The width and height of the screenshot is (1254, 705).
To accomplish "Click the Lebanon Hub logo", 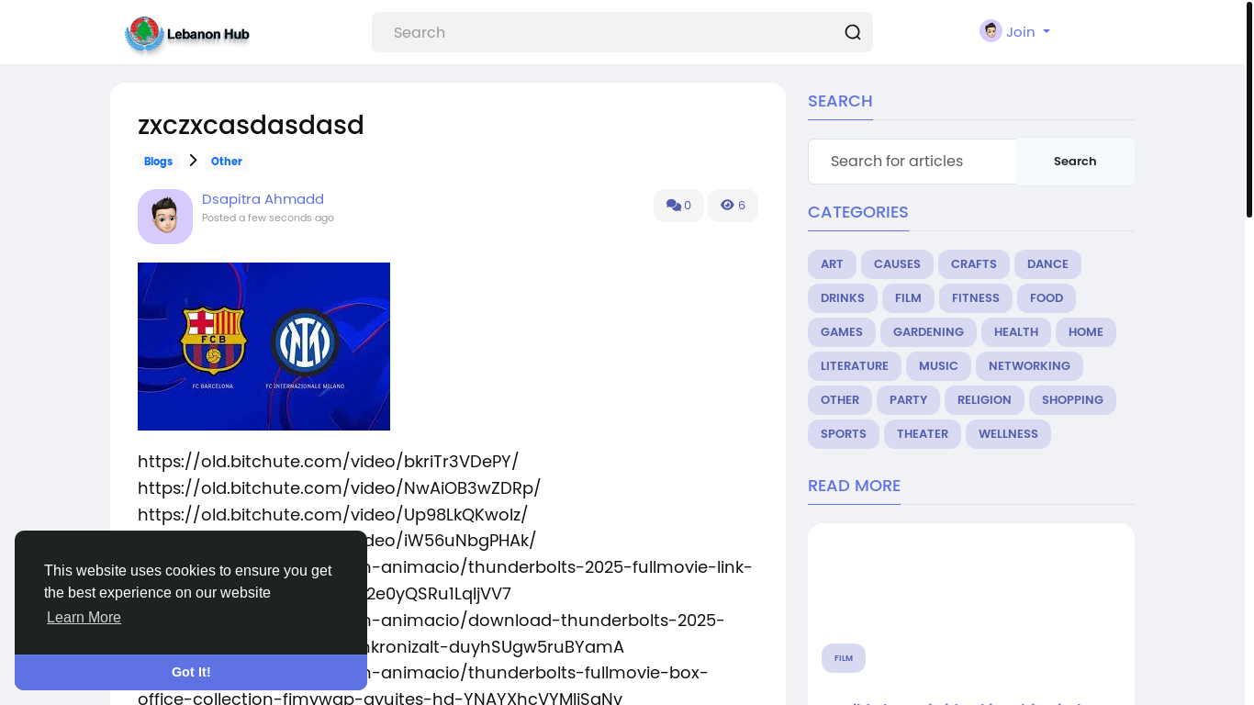I will (x=187, y=34).
